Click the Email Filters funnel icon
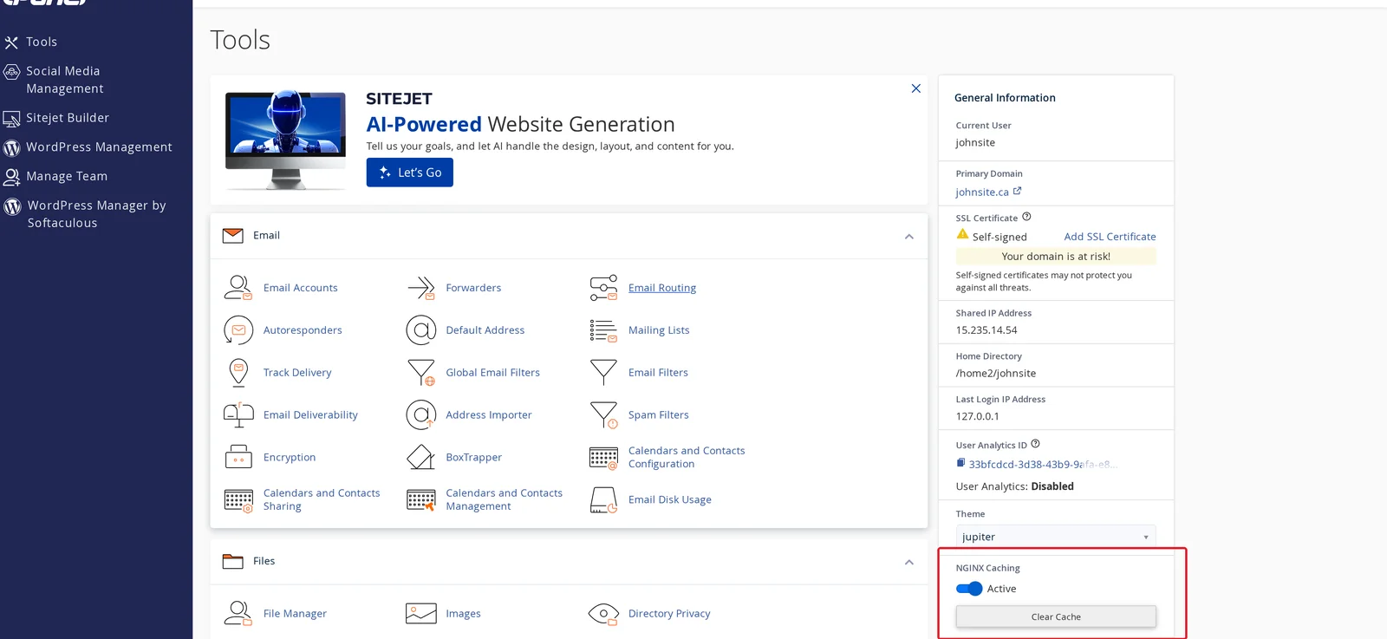This screenshot has width=1387, height=639. point(603,372)
